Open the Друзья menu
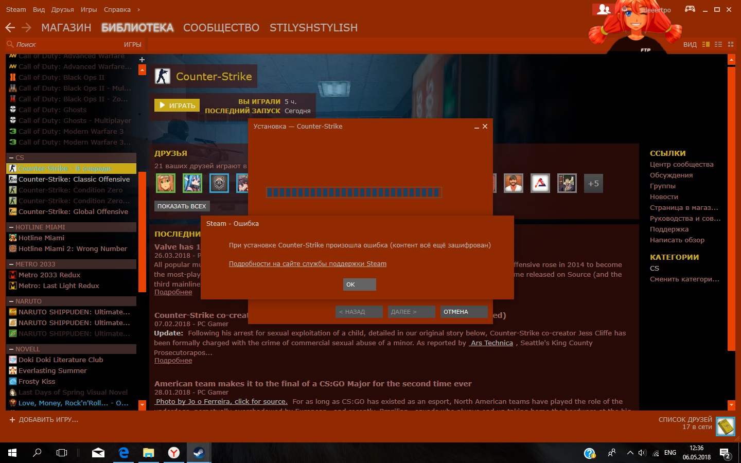Screen dimensions: 741x463 click(x=62, y=9)
